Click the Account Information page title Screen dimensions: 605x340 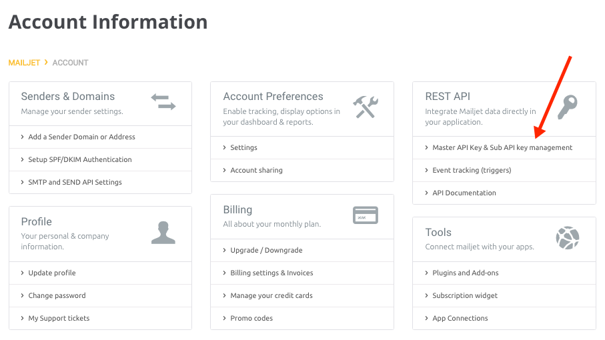[108, 22]
